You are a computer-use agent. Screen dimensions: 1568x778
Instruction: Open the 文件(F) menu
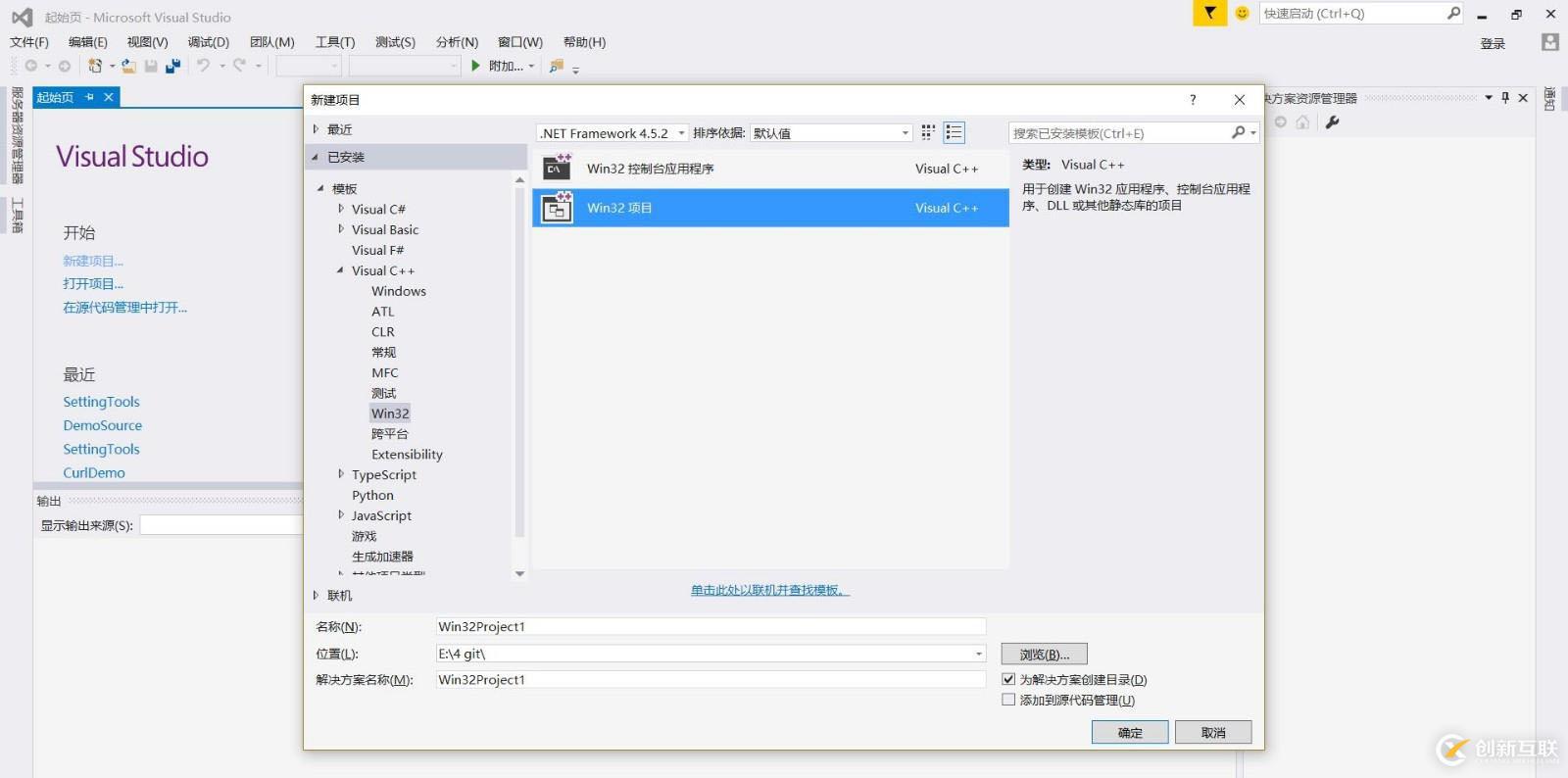29,42
